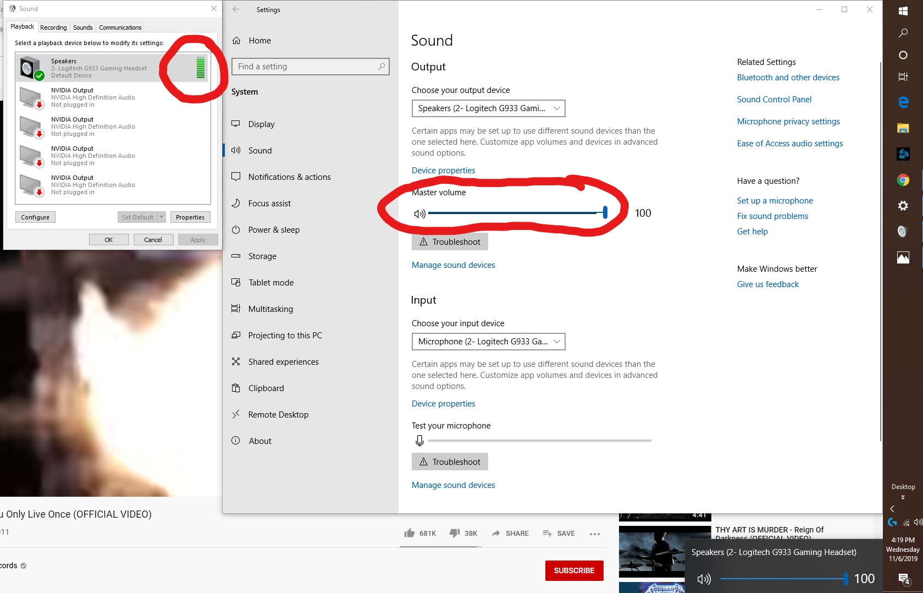Switch to the Communications tab
Screen dimensions: 923x593
120,28
